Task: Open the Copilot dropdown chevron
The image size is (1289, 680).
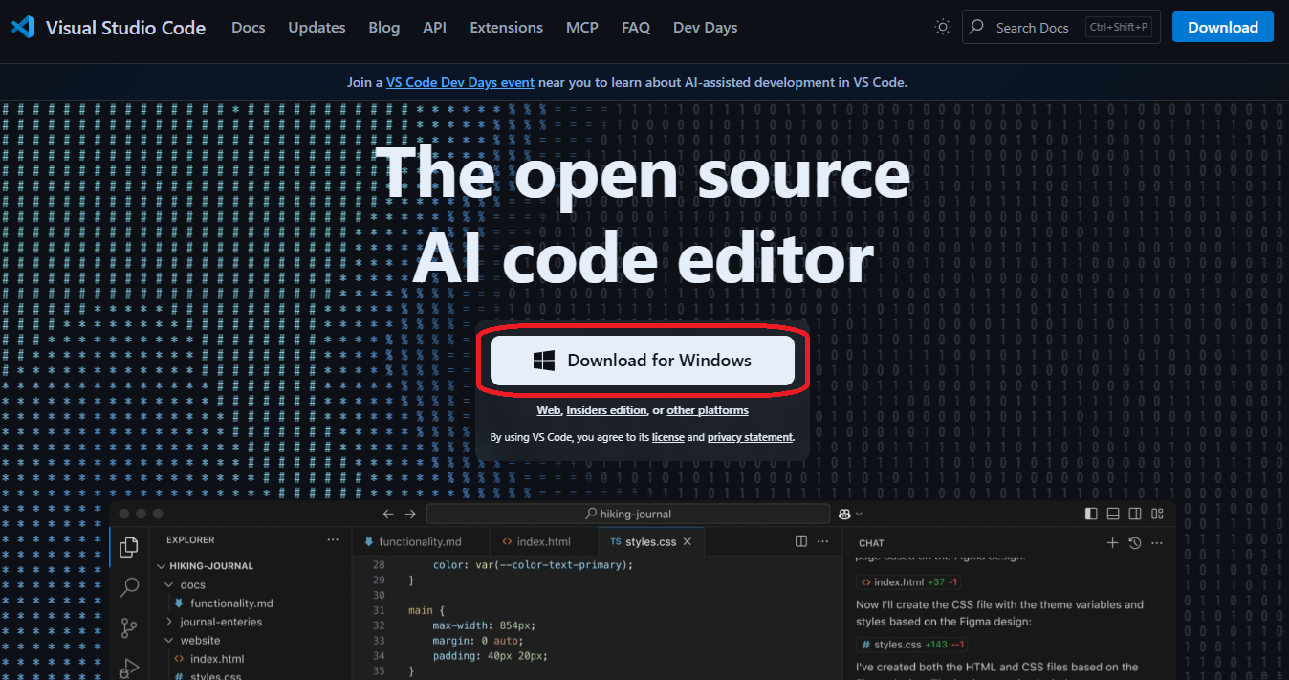Action: 859,515
